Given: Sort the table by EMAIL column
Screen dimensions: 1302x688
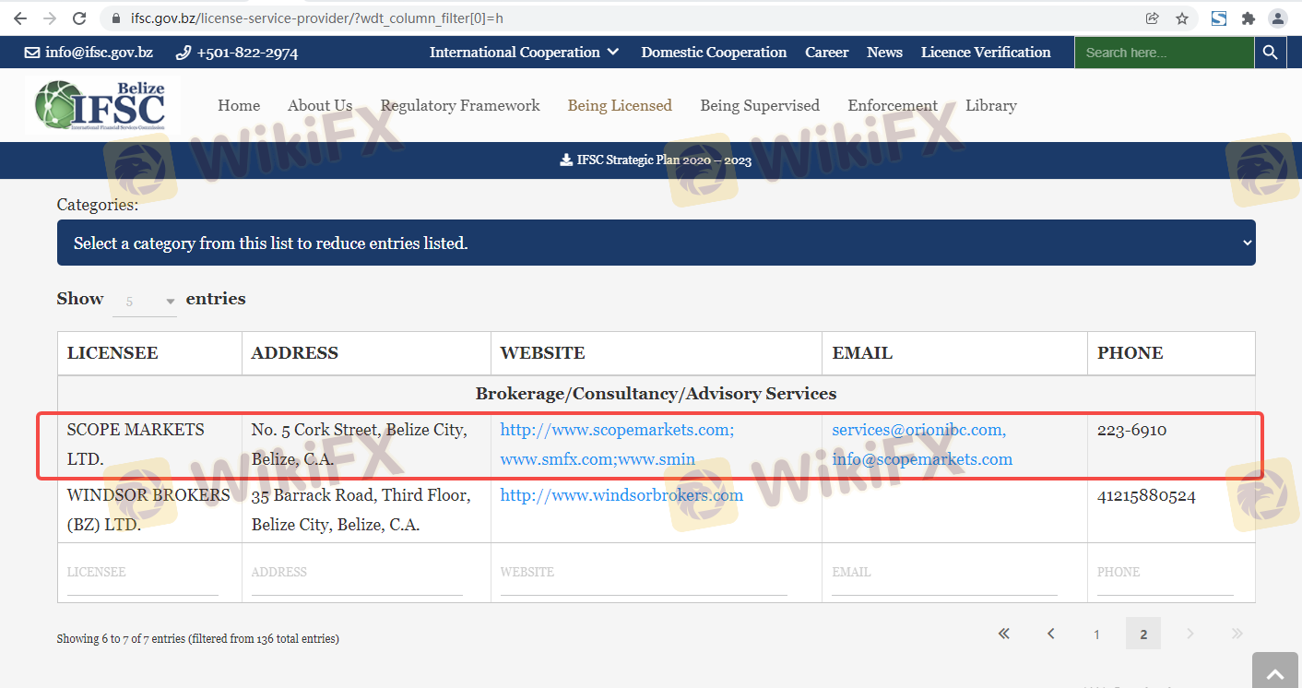Looking at the screenshot, I should (955, 353).
